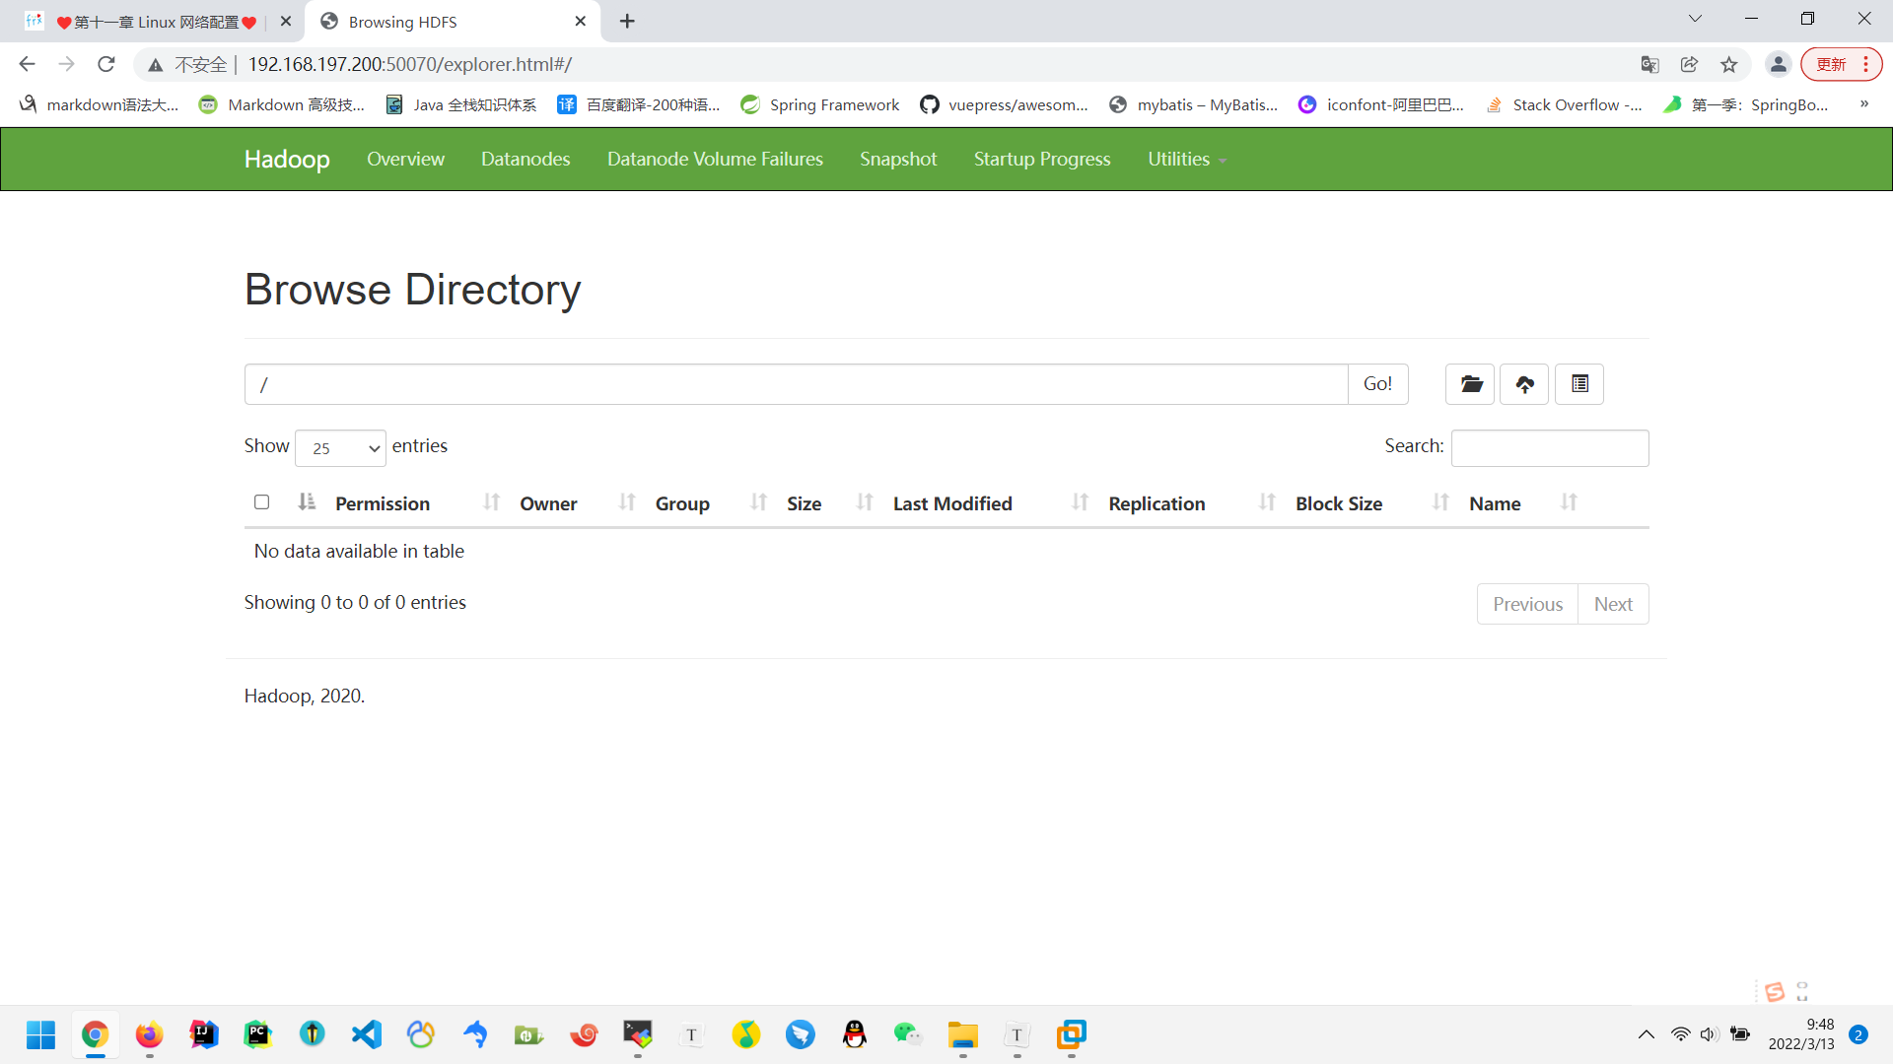Image resolution: width=1893 pixels, height=1064 pixels.
Task: Open WeChat from the taskbar
Action: coord(908,1034)
